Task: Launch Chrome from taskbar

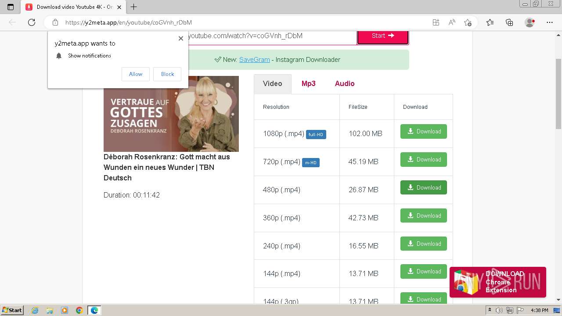Action: click(x=79, y=310)
